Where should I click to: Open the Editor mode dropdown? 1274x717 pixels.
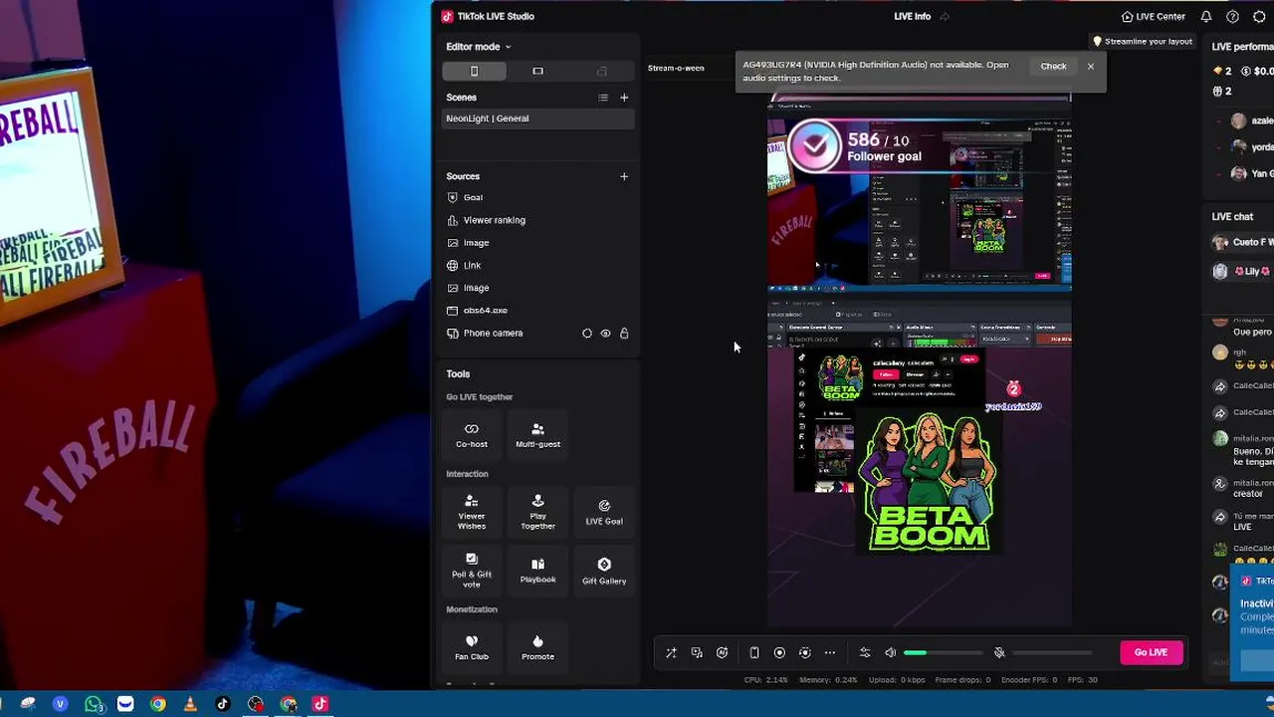[478, 47]
